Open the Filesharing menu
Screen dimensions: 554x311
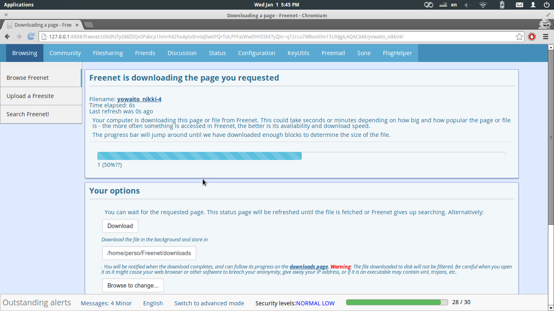click(108, 53)
